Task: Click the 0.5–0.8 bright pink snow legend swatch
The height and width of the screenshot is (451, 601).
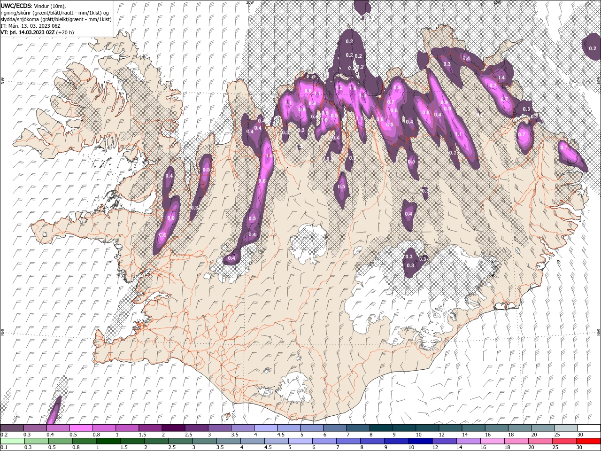Action: (81, 428)
